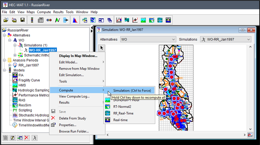This screenshot has width=260, height=145.
Task: Click the map icon at the simulation window's bottom-right corner
Action: point(250,135)
